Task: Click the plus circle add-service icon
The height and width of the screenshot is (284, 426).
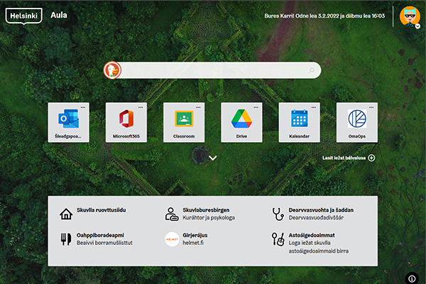Action: (x=371, y=158)
